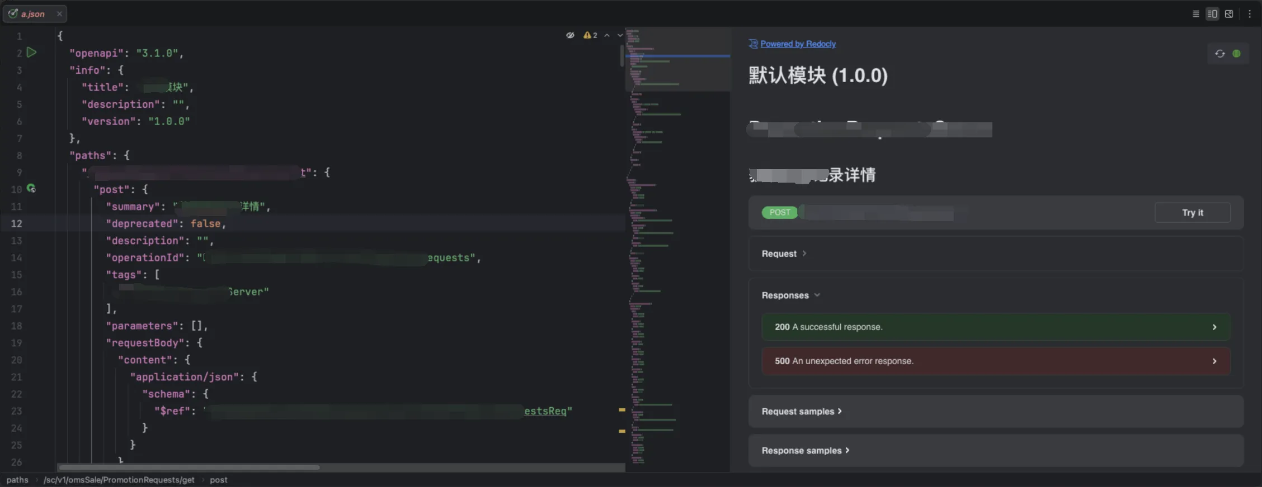Click the refresh preview icon

click(x=1219, y=54)
